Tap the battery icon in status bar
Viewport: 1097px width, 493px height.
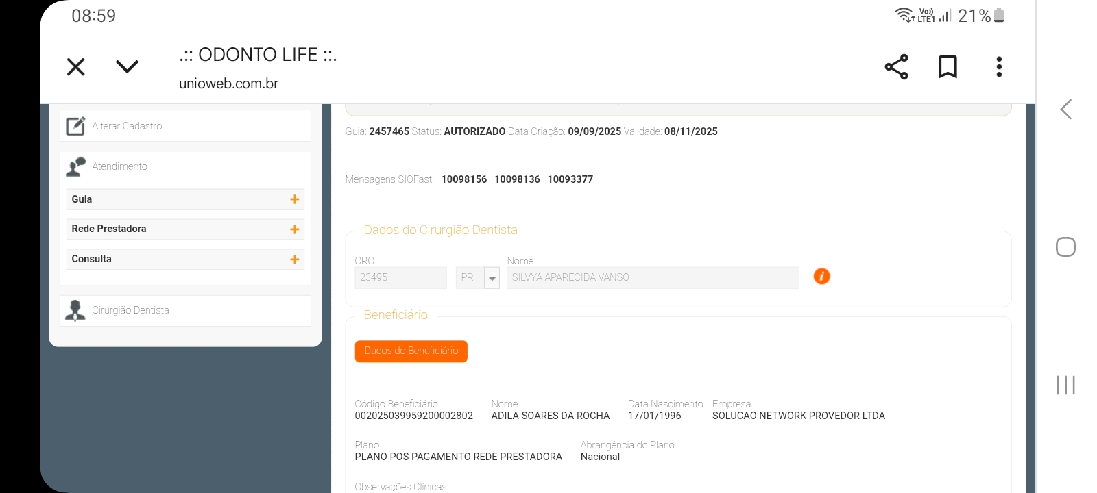tap(999, 15)
